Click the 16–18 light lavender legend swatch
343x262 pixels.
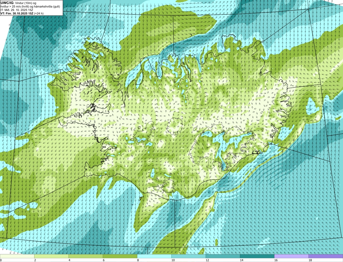(x=292, y=256)
